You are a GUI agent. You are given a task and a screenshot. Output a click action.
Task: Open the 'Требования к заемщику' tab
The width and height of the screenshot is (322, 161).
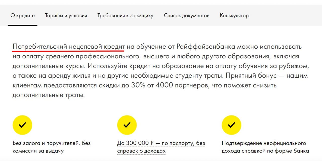click(x=125, y=16)
